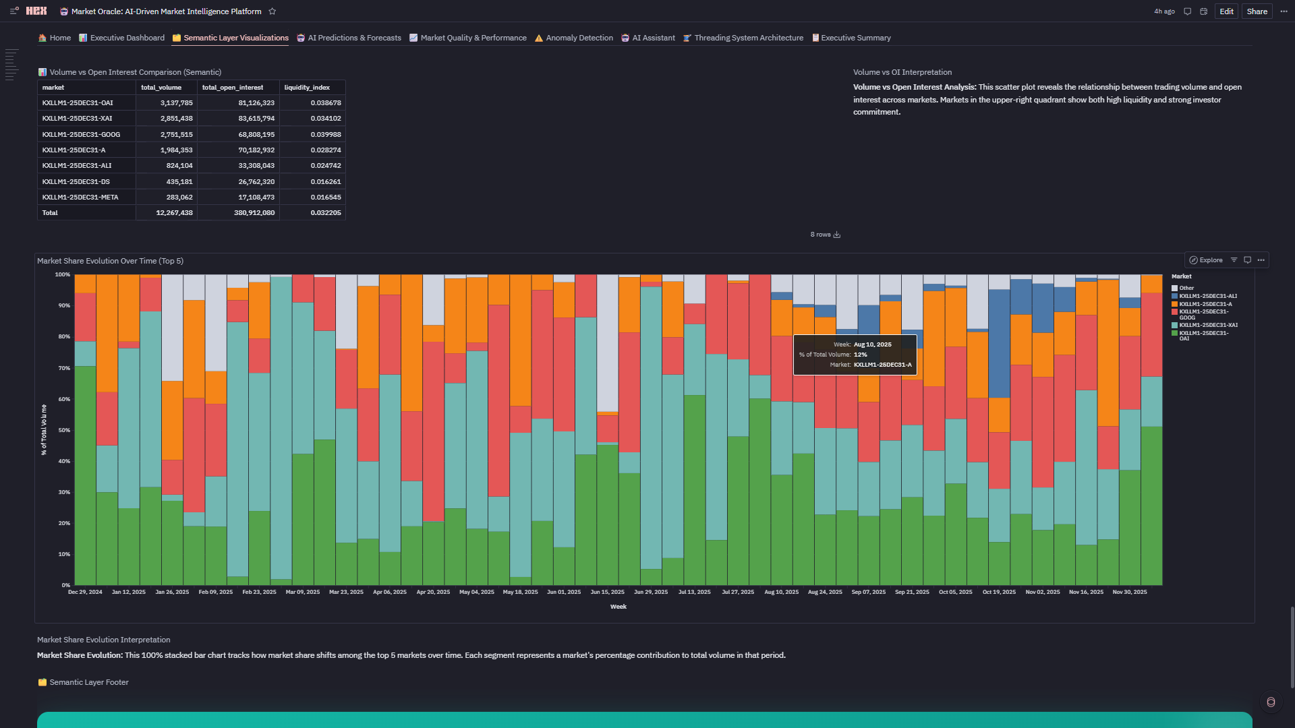This screenshot has width=1295, height=728.
Task: Open the top-right more options menu
Action: (x=1284, y=11)
